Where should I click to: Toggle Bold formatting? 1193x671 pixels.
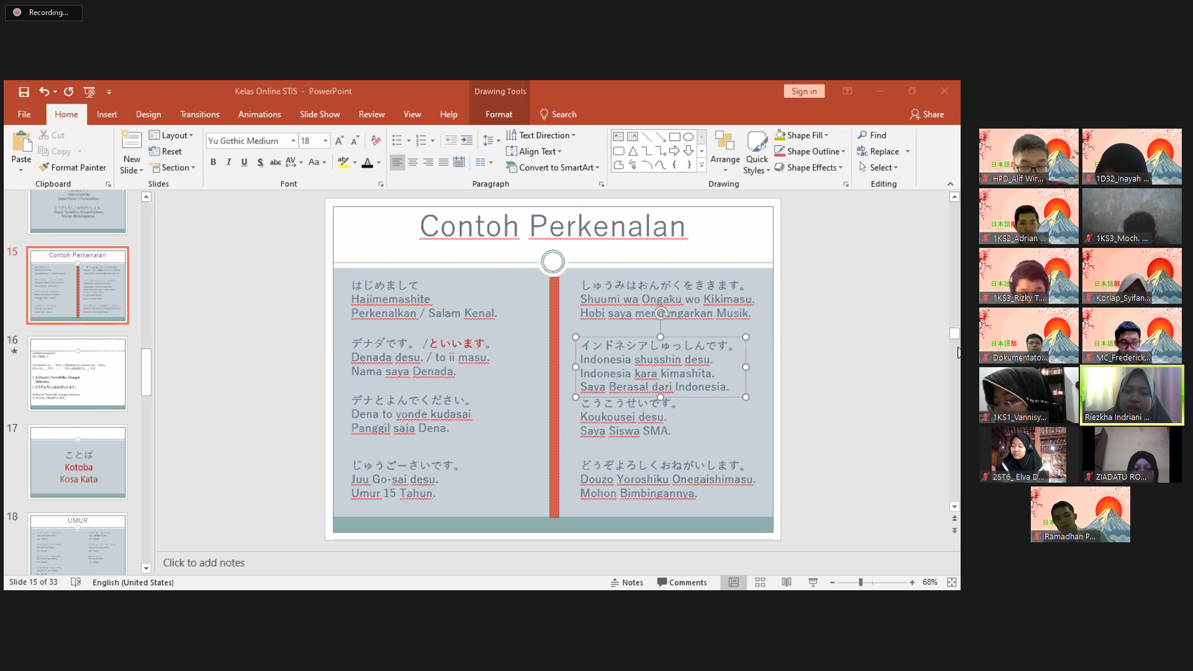[213, 163]
